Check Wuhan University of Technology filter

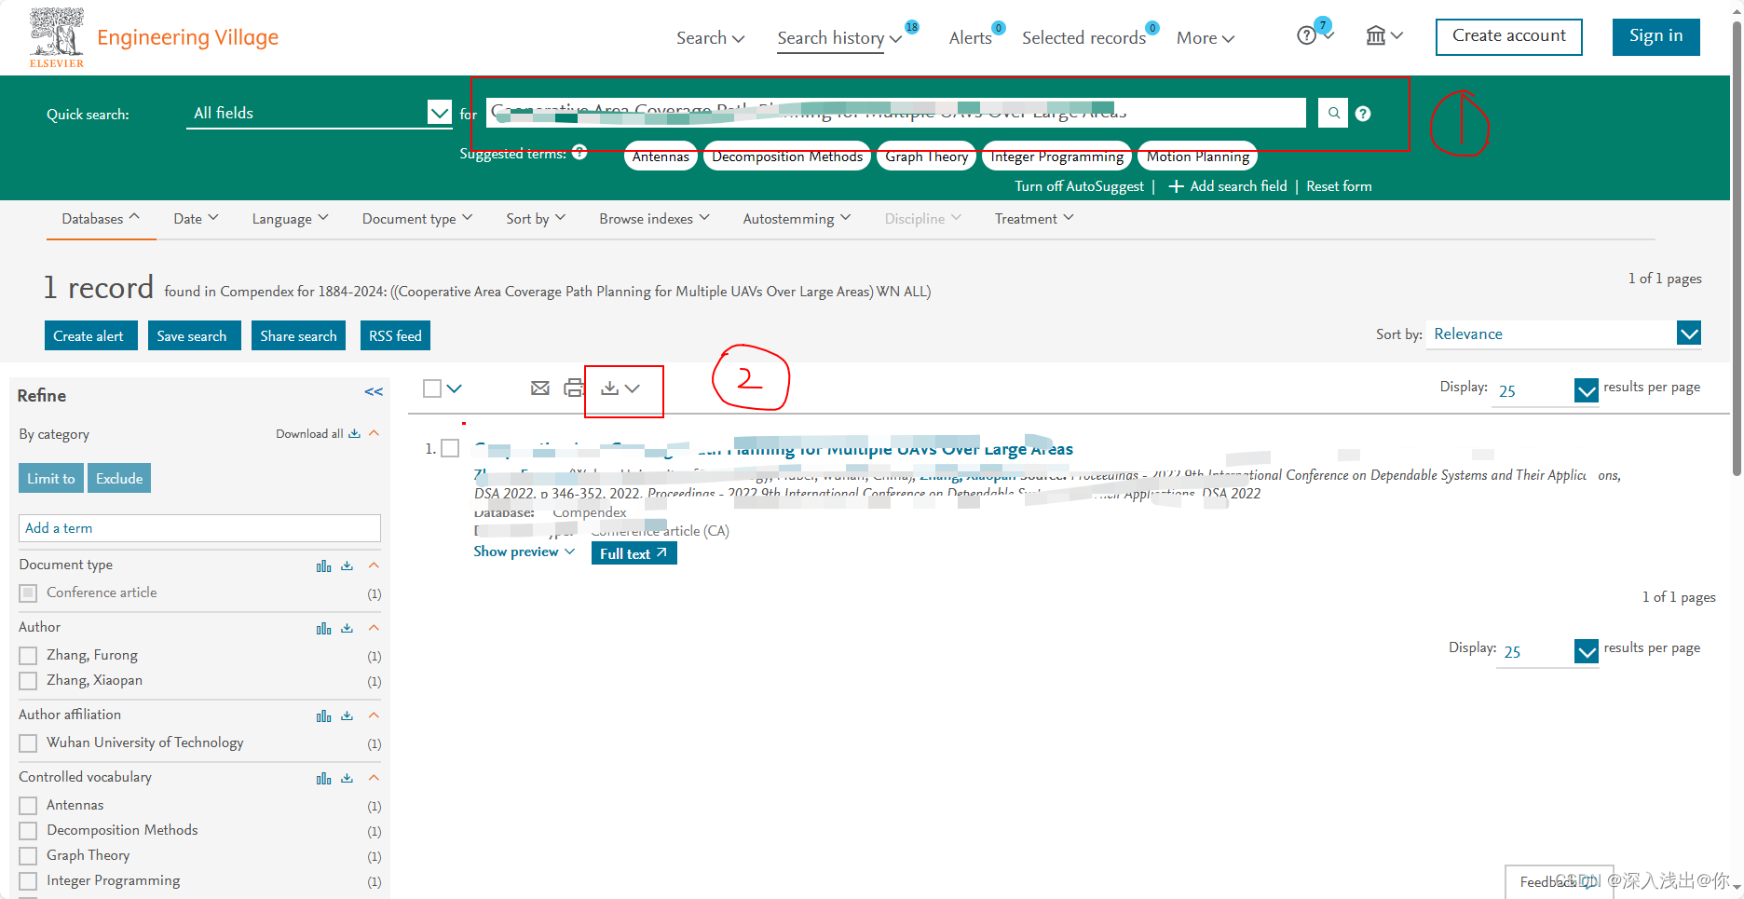[x=28, y=743]
